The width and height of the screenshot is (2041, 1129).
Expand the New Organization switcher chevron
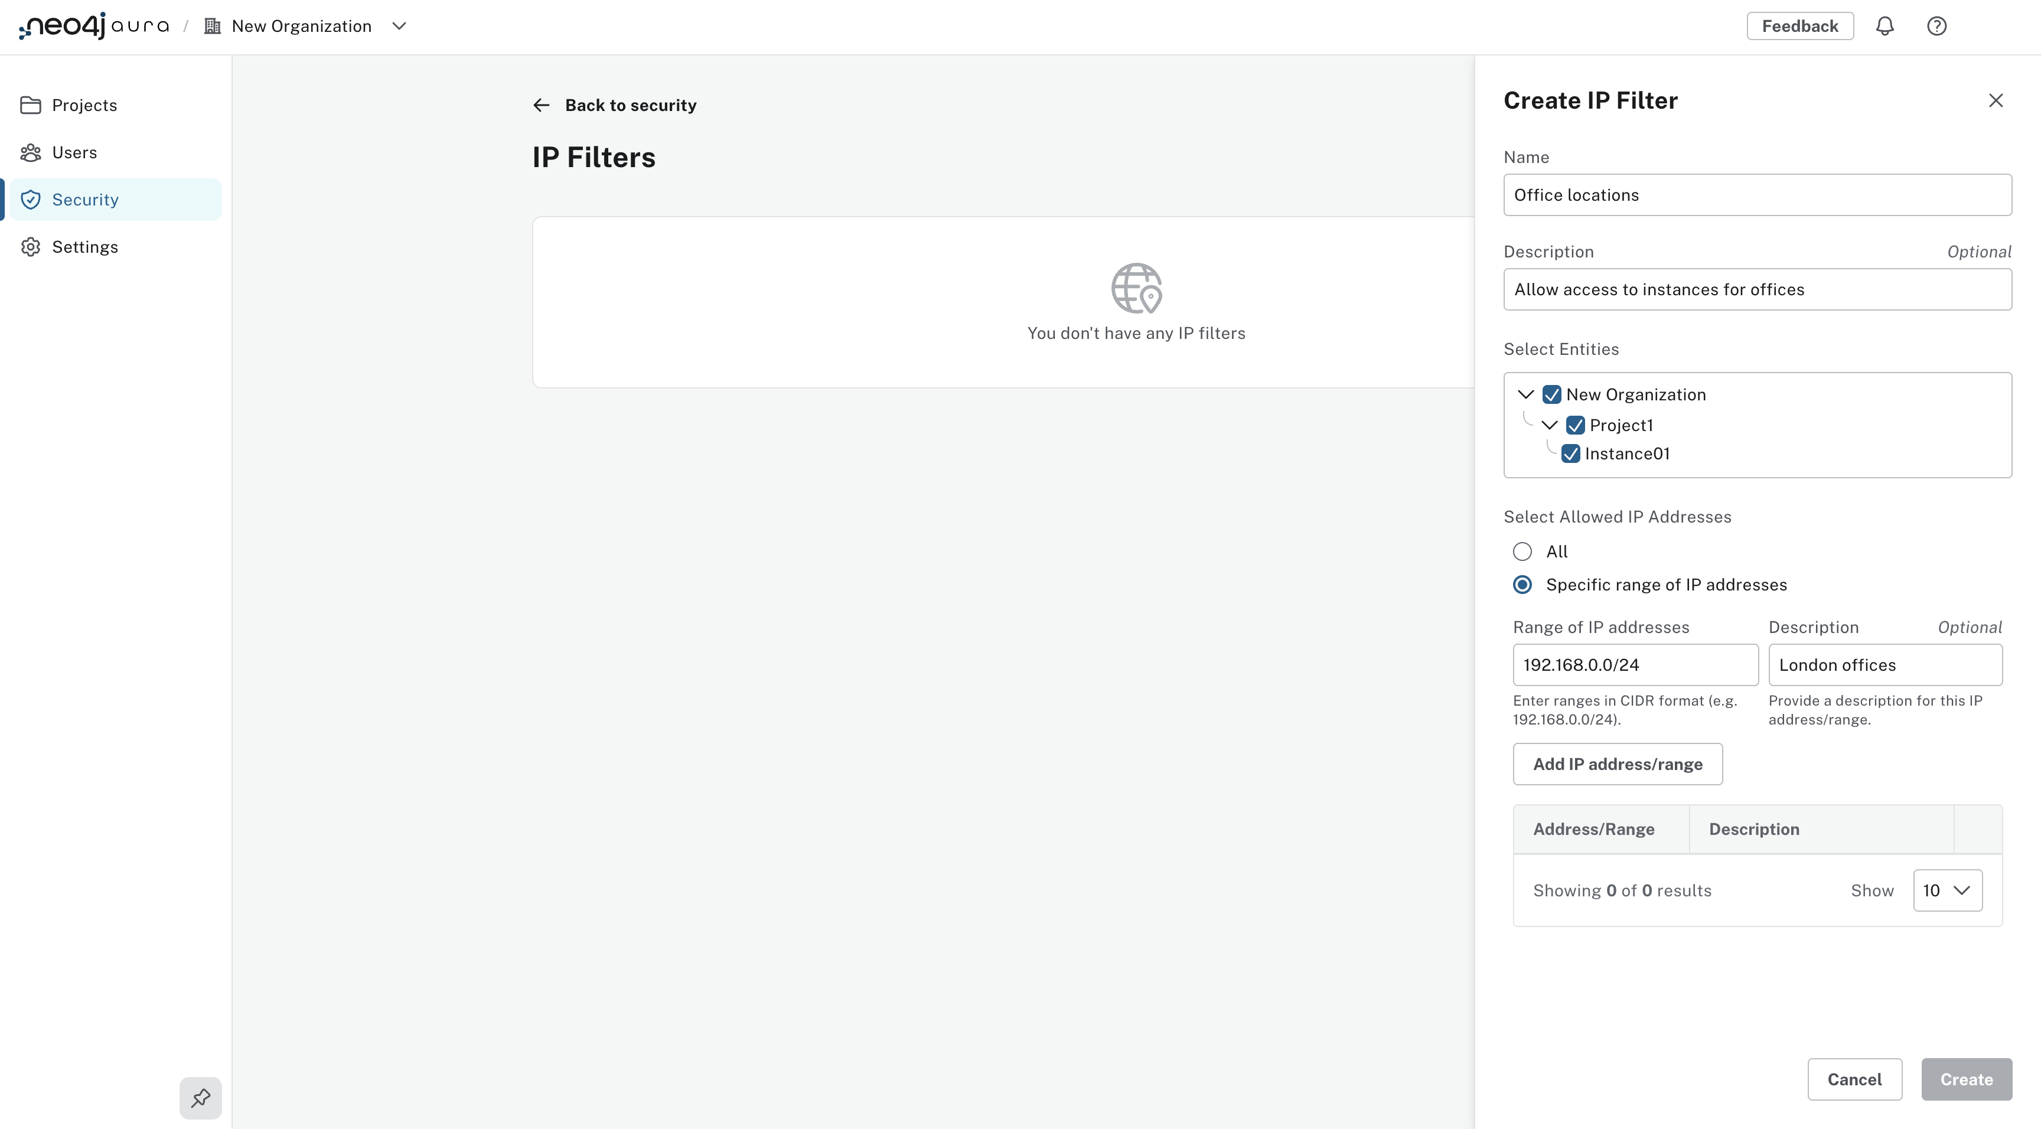(x=399, y=26)
